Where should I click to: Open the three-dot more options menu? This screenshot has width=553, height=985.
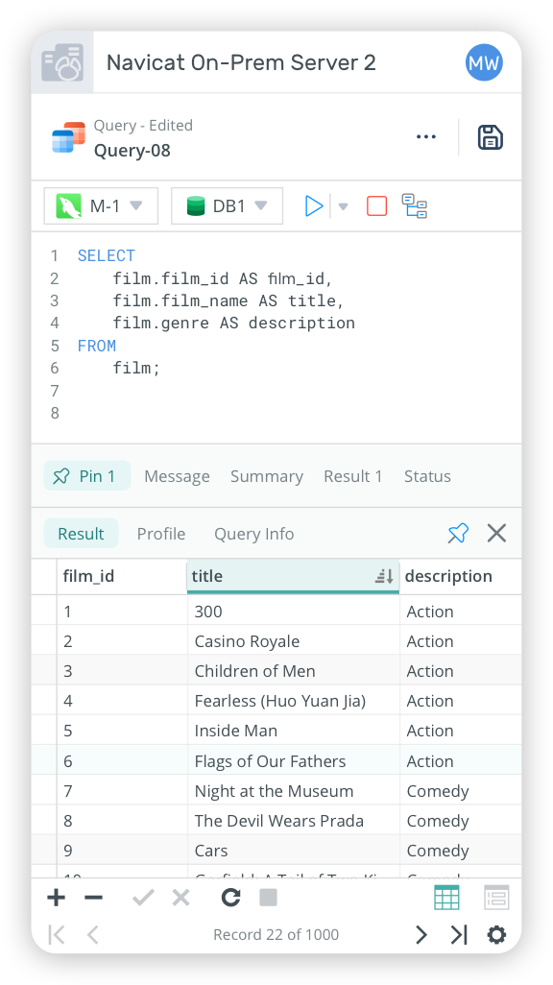426,137
